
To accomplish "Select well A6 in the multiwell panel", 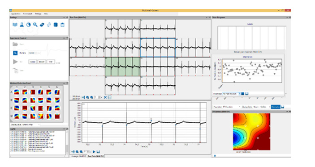I will [x=57, y=92].
